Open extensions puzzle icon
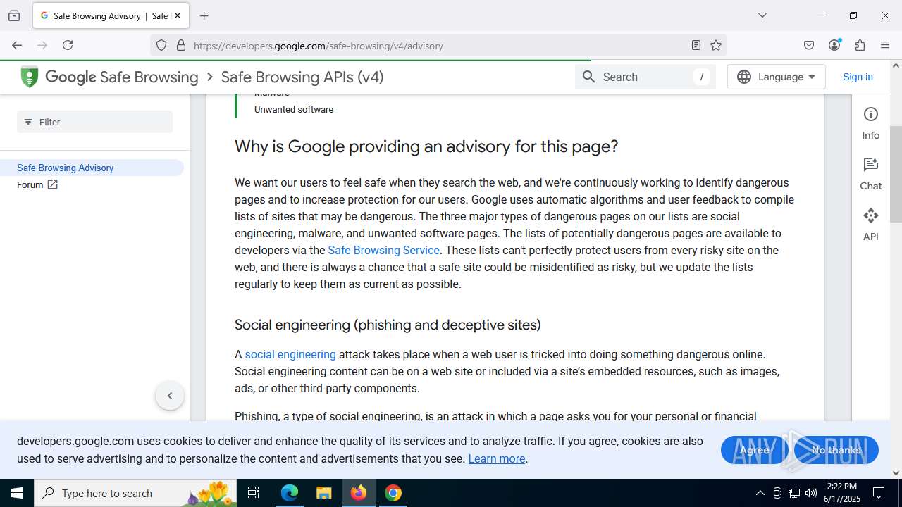Screen dimensions: 902x507 pos(860,45)
